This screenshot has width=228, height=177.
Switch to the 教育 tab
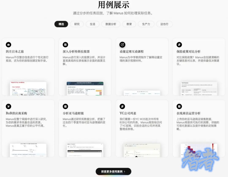(x=129, y=24)
